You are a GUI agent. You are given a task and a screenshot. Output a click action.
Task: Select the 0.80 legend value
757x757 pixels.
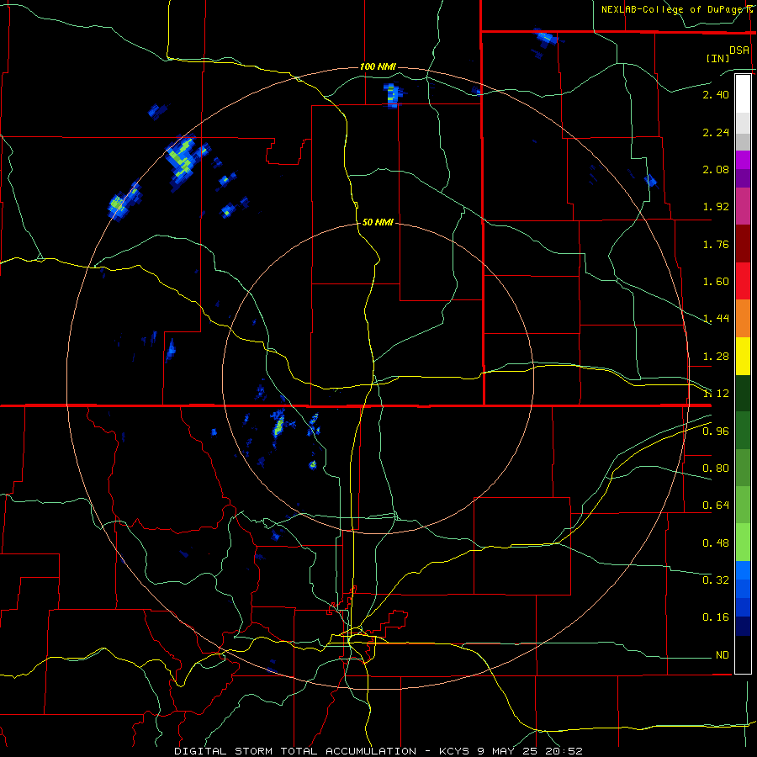(716, 468)
